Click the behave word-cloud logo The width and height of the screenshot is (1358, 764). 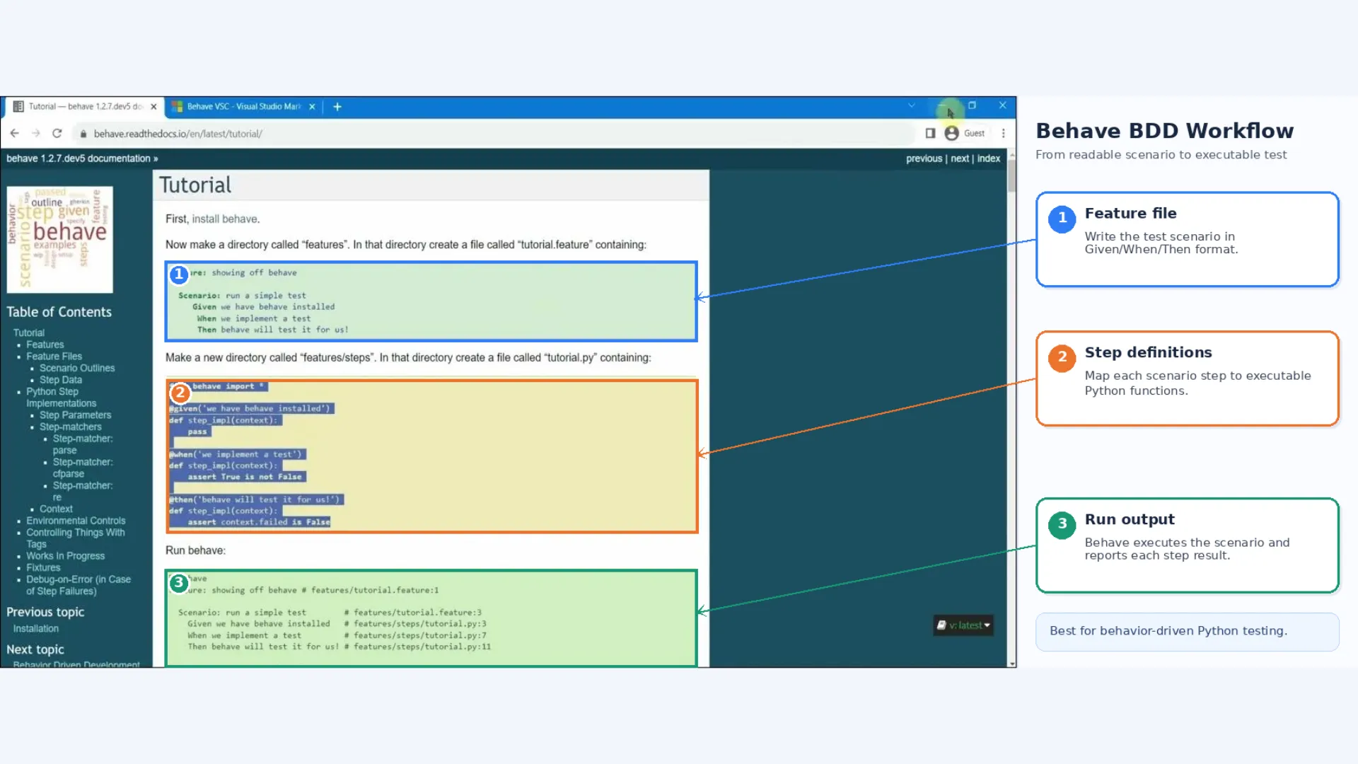pyautogui.click(x=59, y=240)
